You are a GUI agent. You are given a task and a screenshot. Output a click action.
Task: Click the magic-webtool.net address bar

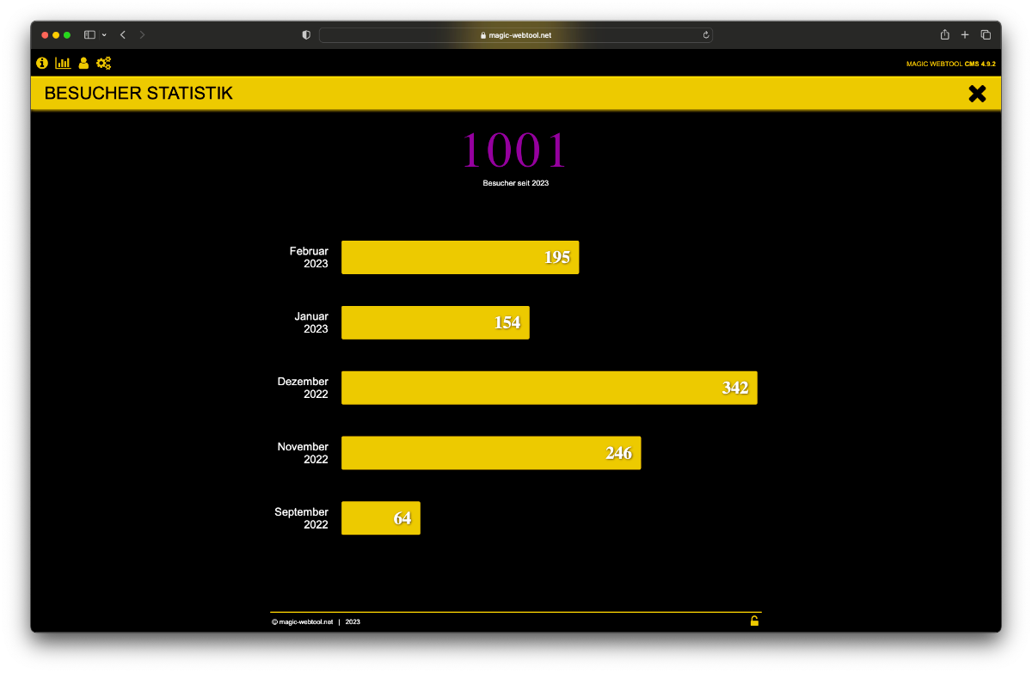[516, 35]
